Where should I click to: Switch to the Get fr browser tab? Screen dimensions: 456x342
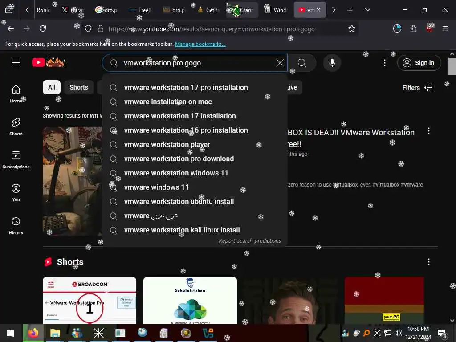(209, 10)
